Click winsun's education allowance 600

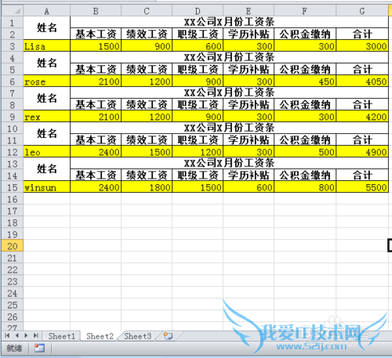click(249, 187)
